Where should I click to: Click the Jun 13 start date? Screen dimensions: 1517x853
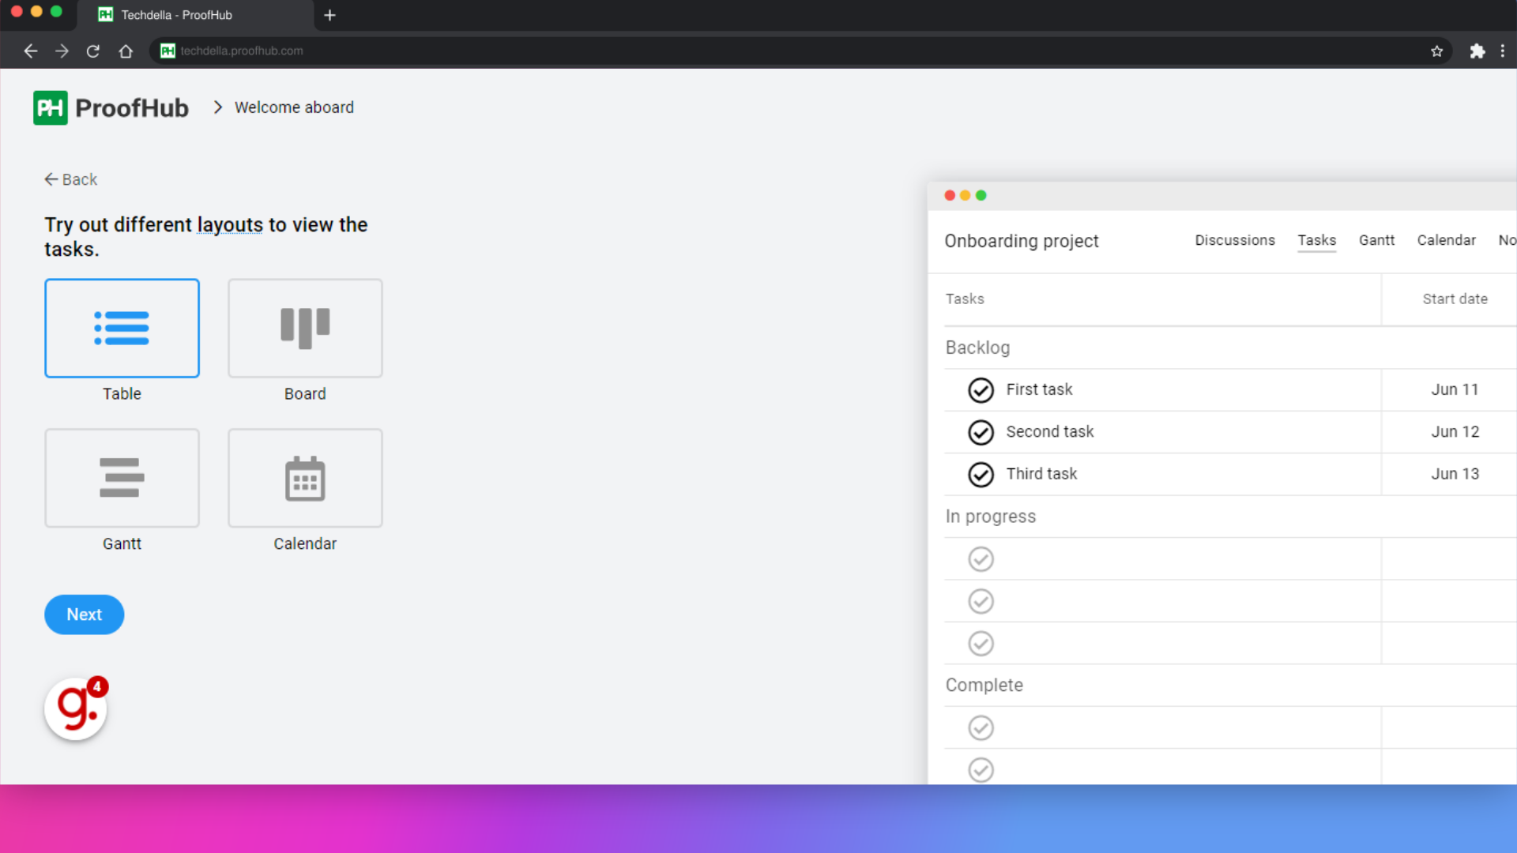[1455, 474]
